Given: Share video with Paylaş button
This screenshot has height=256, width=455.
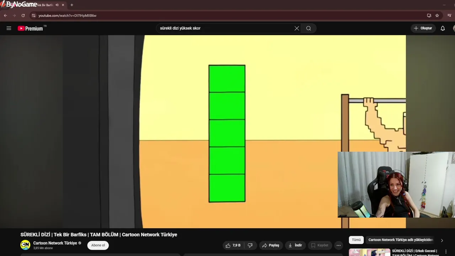Looking at the screenshot, I should [271, 245].
